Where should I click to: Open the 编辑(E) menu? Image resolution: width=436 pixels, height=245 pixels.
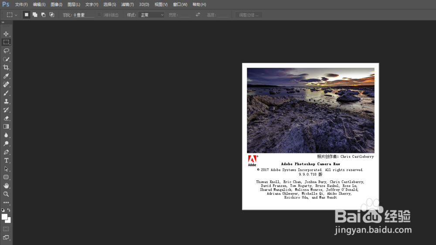tap(39, 4)
